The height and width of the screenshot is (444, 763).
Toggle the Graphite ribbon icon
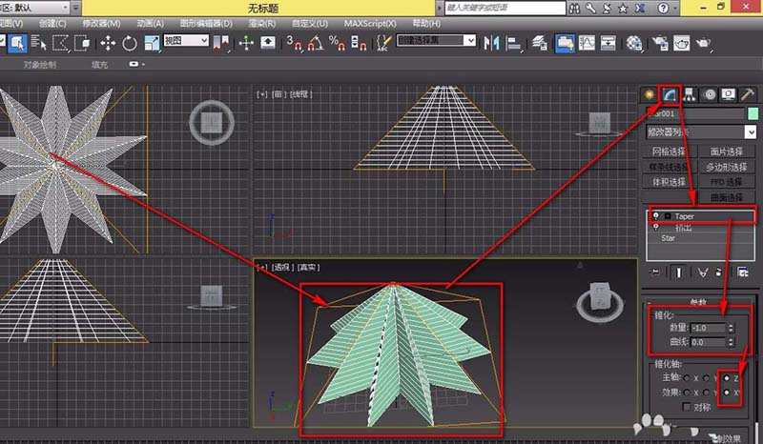coord(565,43)
